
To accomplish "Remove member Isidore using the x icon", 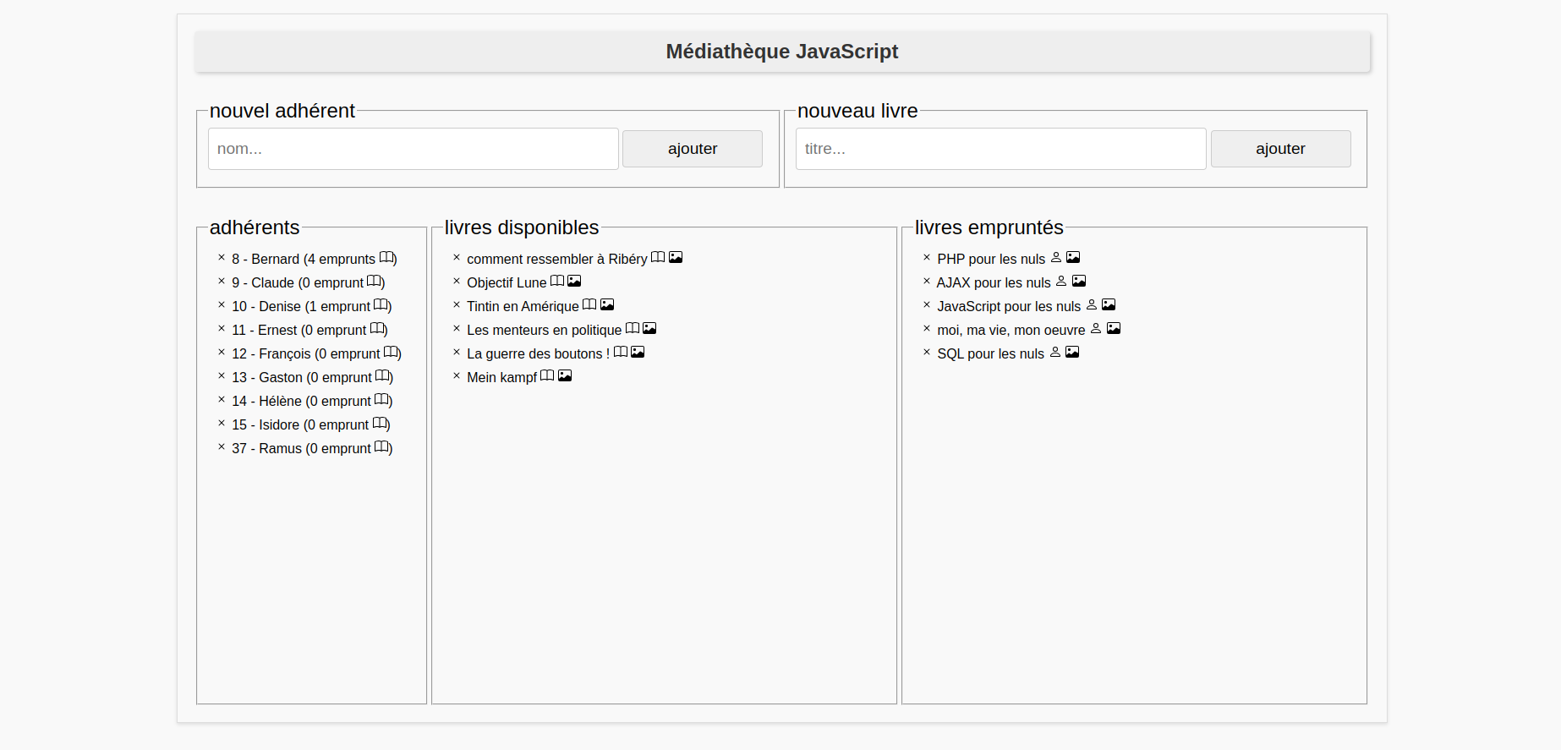I will (x=222, y=424).
